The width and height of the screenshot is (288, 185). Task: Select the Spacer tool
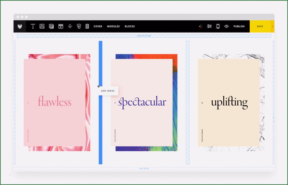point(70,26)
